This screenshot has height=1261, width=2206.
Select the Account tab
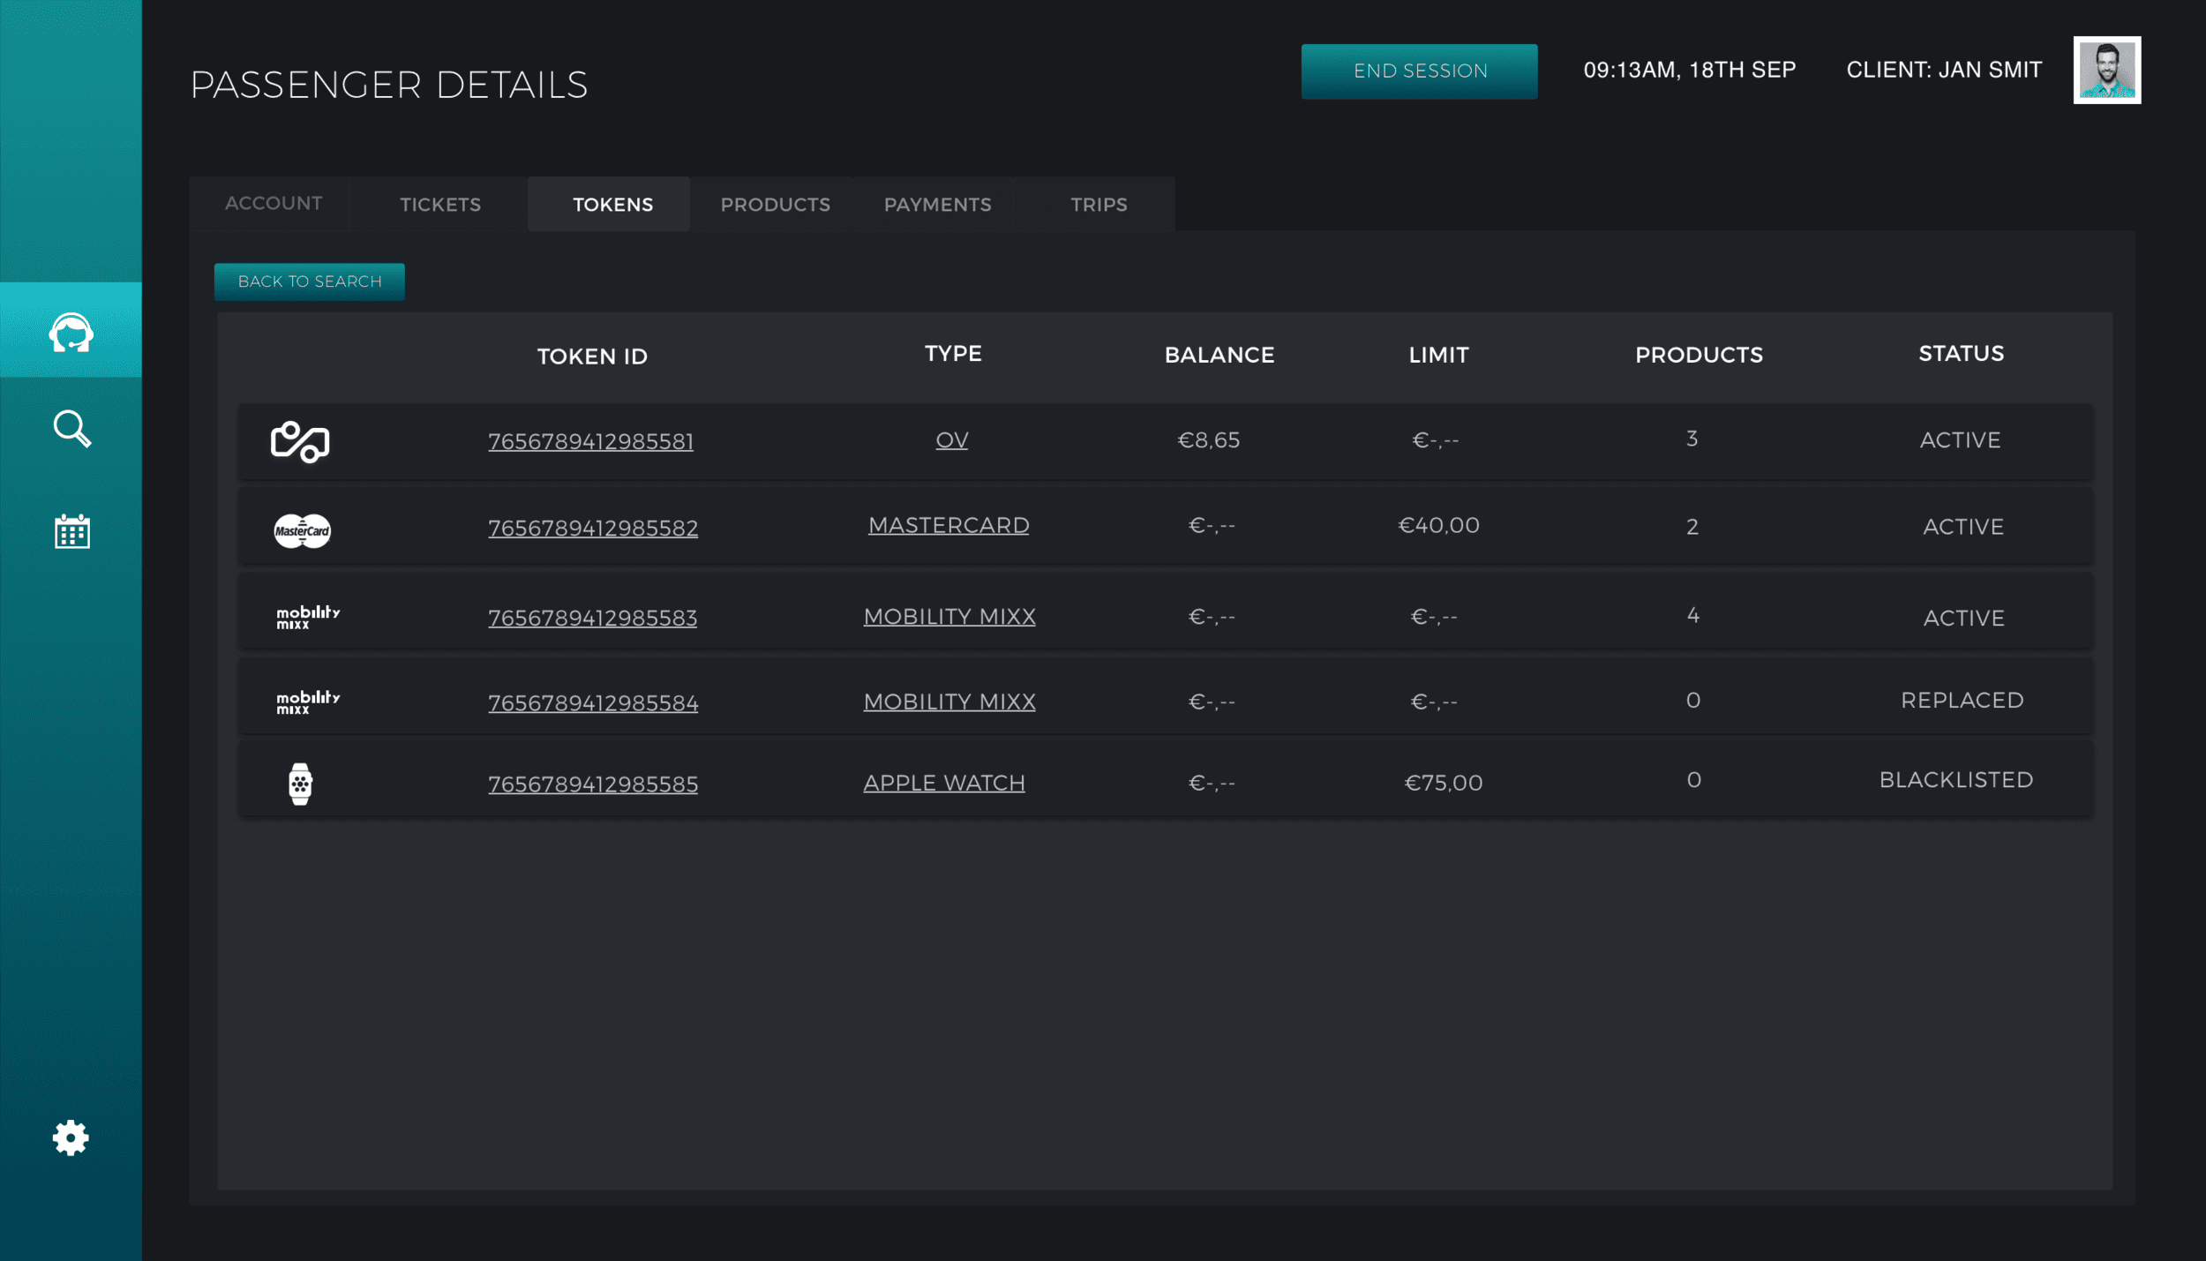click(274, 204)
